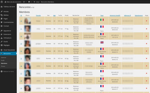150x93 pixels.
Task: Open Articles in the sidebar
Action: click(6, 11)
